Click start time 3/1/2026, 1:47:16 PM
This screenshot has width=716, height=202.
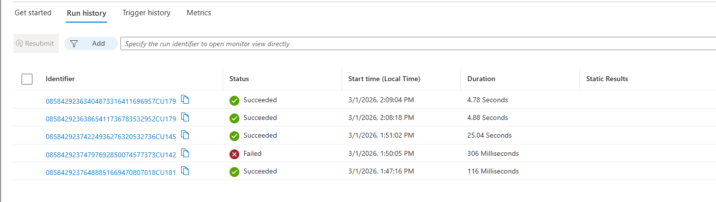[381, 171]
